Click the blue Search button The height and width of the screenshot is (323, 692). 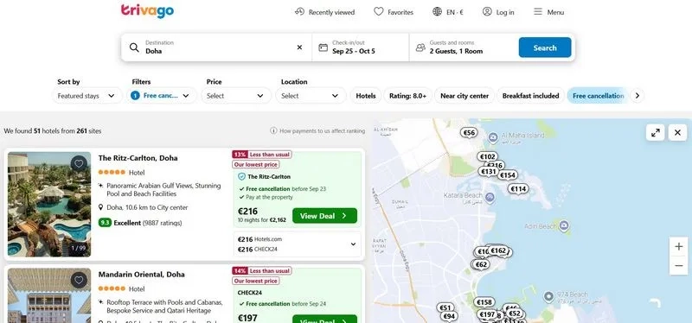(x=545, y=47)
